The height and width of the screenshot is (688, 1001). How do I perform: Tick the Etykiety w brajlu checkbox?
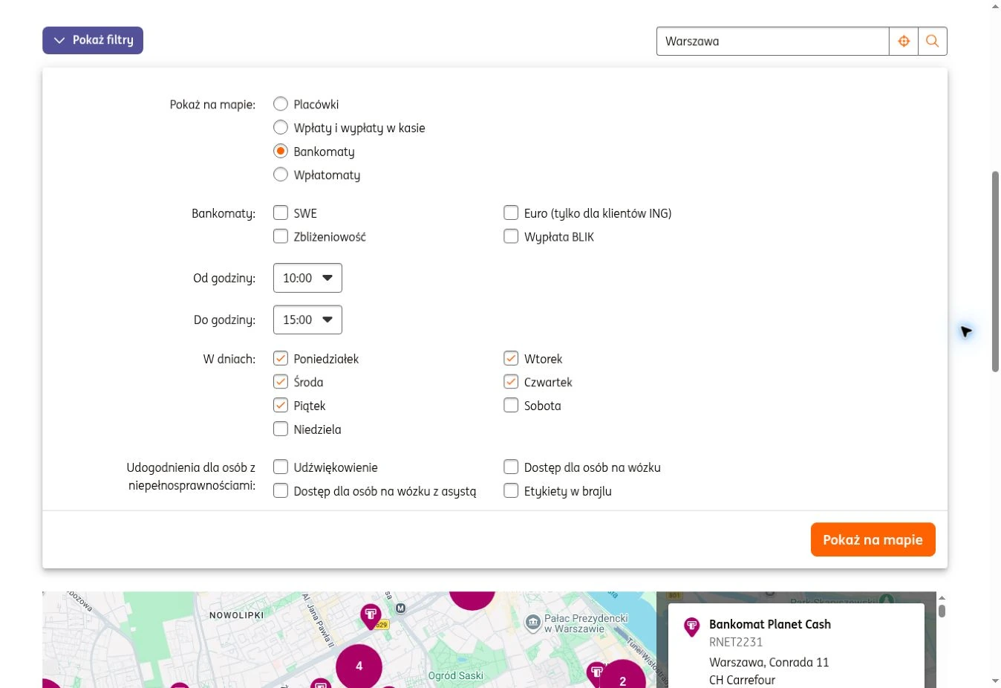point(511,490)
